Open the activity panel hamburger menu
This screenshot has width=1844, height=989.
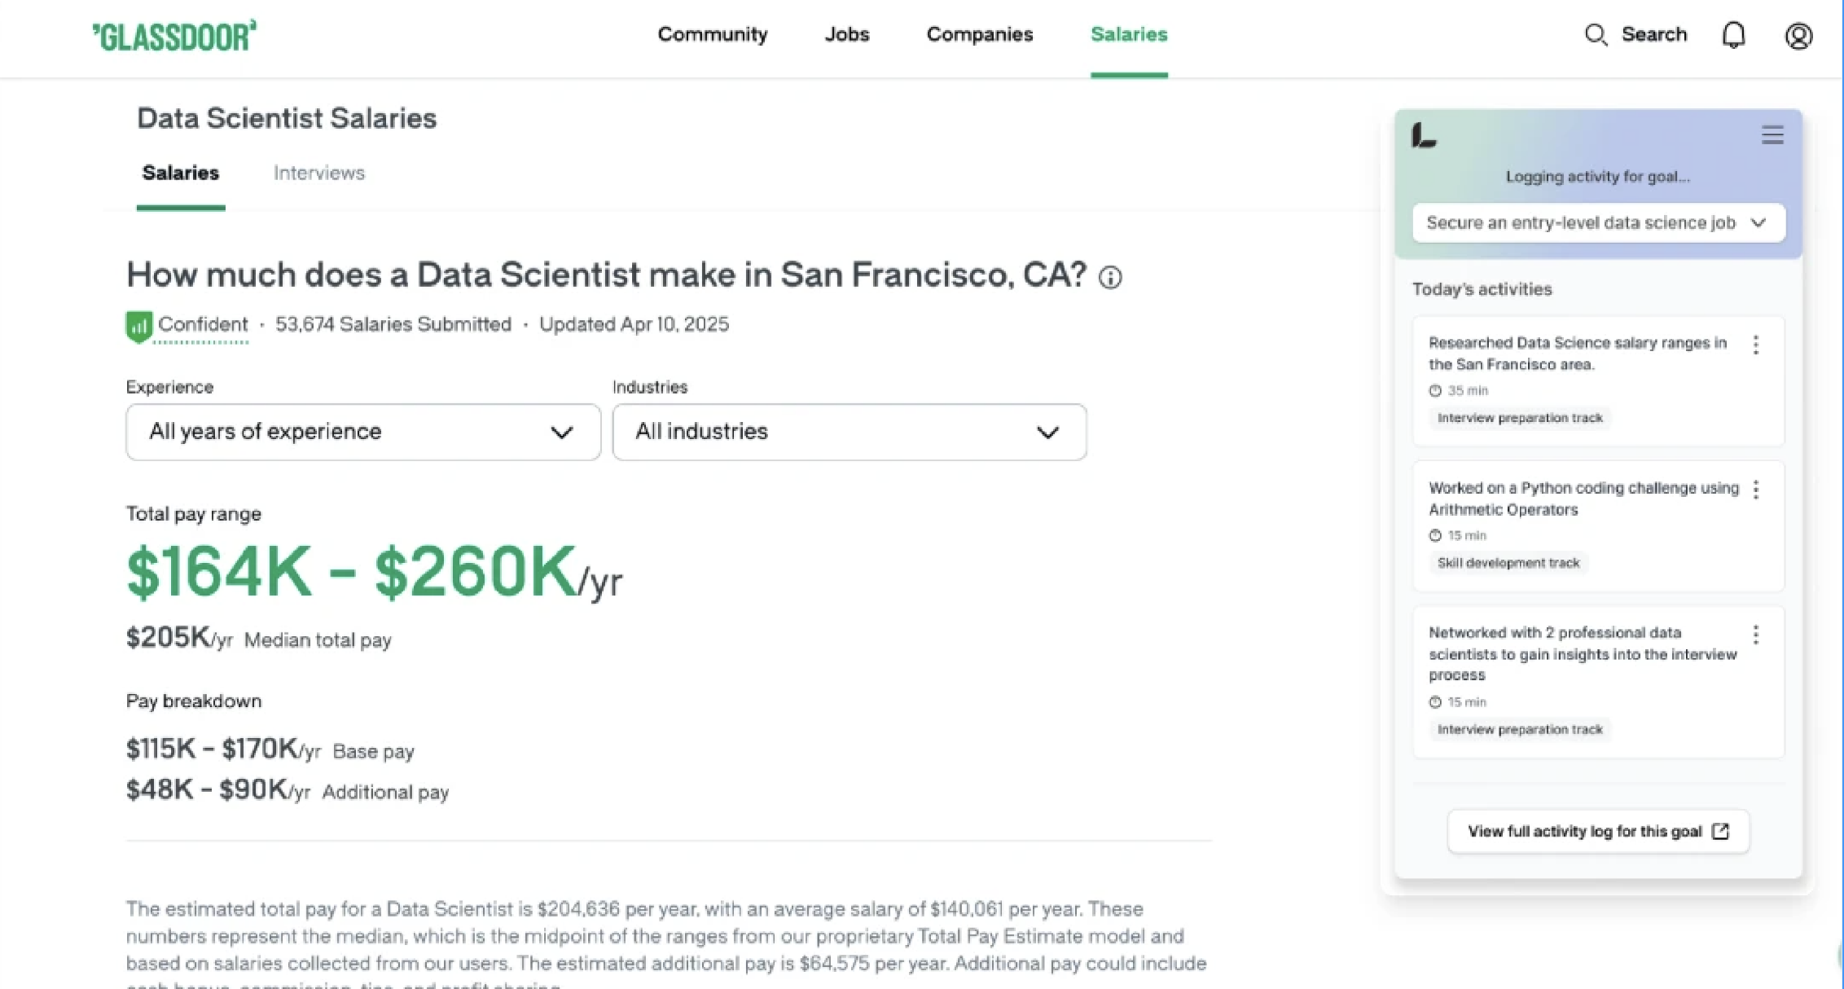[1772, 135]
